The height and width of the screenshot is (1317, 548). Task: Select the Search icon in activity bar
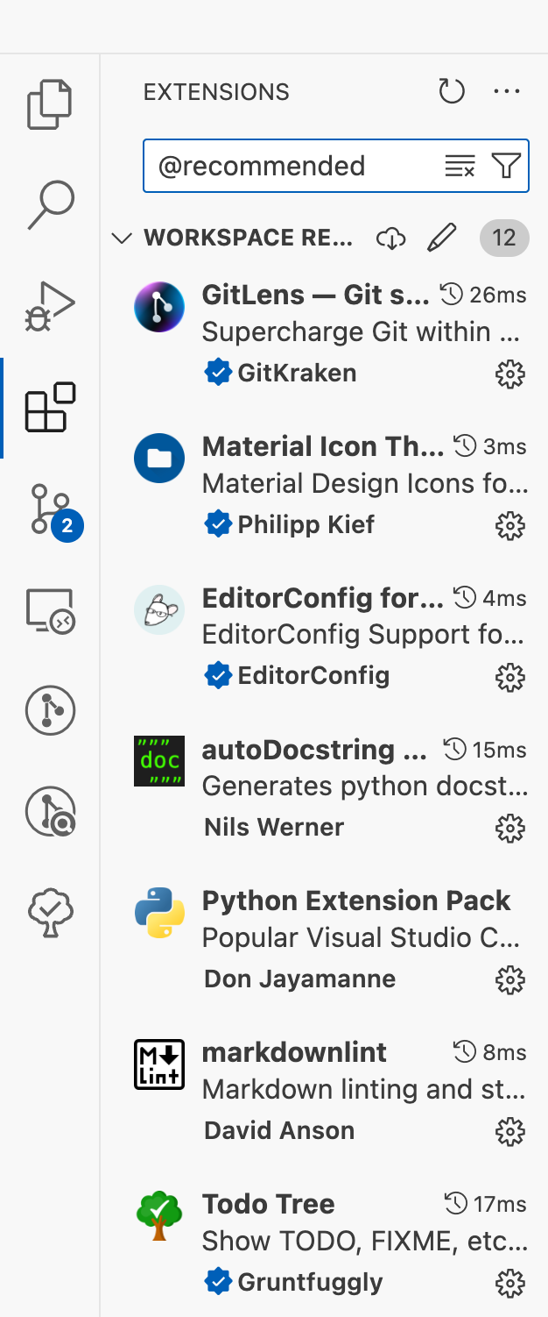[50, 204]
